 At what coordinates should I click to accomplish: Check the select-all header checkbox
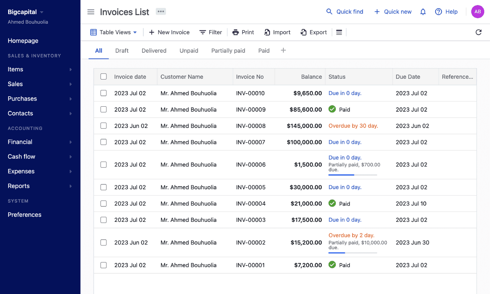(x=104, y=77)
